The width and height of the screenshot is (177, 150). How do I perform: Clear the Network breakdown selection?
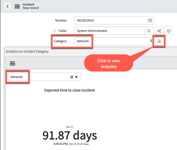[x=72, y=77]
